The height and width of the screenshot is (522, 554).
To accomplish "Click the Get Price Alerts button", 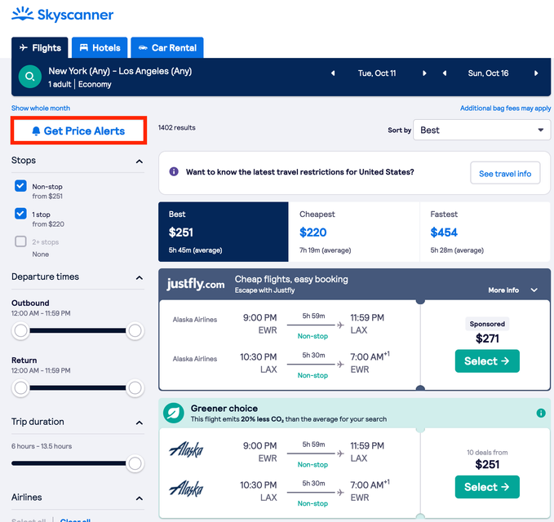I will pos(78,130).
